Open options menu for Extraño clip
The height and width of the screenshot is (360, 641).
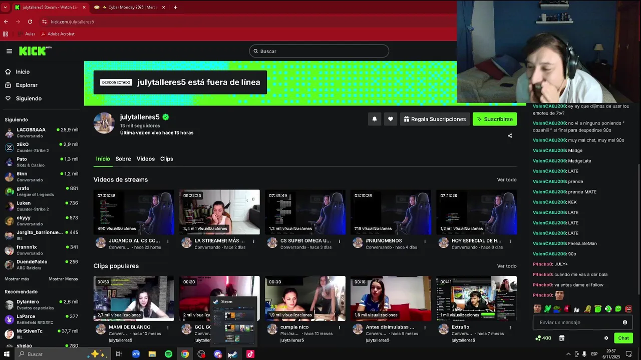click(510, 327)
